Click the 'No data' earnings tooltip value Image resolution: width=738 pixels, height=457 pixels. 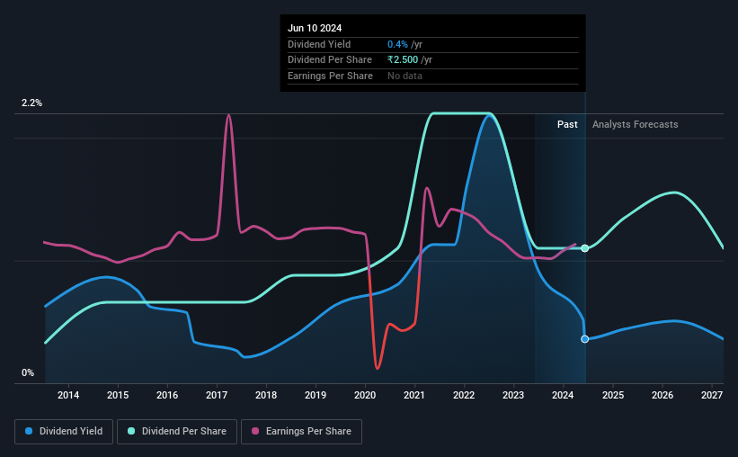click(x=405, y=76)
